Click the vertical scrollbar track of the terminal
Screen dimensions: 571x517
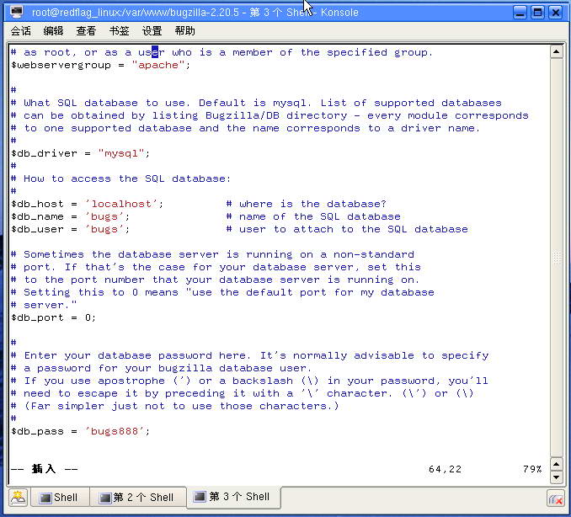[557, 257]
